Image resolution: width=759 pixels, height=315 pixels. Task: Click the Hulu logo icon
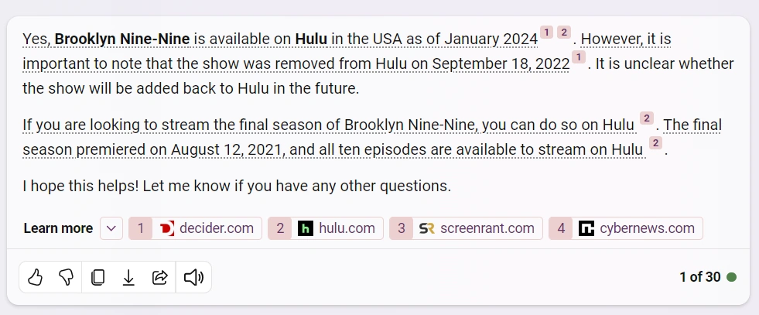point(306,228)
